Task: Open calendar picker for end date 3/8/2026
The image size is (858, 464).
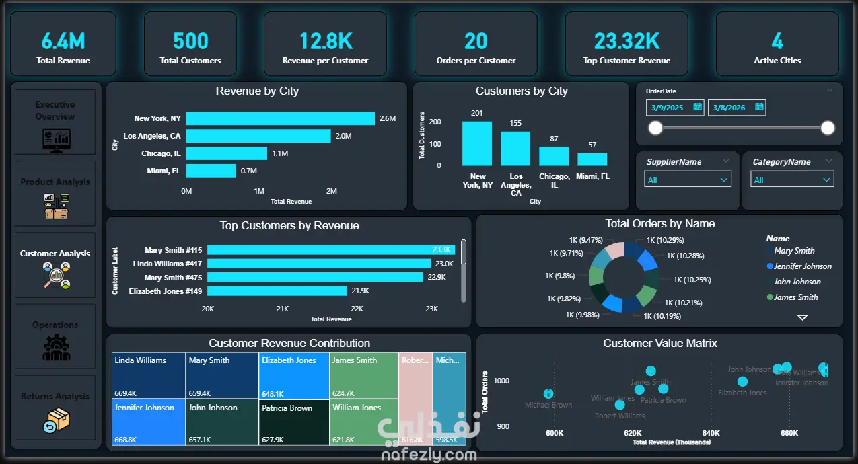Action: point(759,107)
